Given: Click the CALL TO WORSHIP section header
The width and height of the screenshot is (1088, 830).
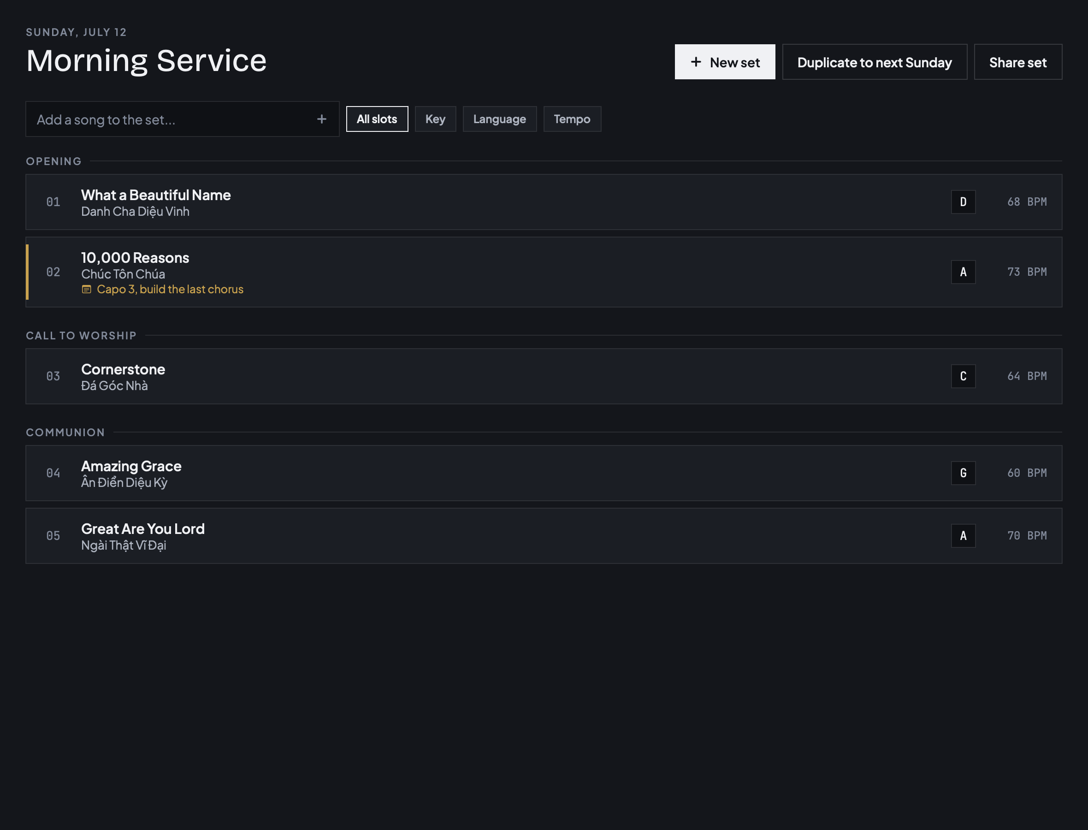Looking at the screenshot, I should pos(81,336).
